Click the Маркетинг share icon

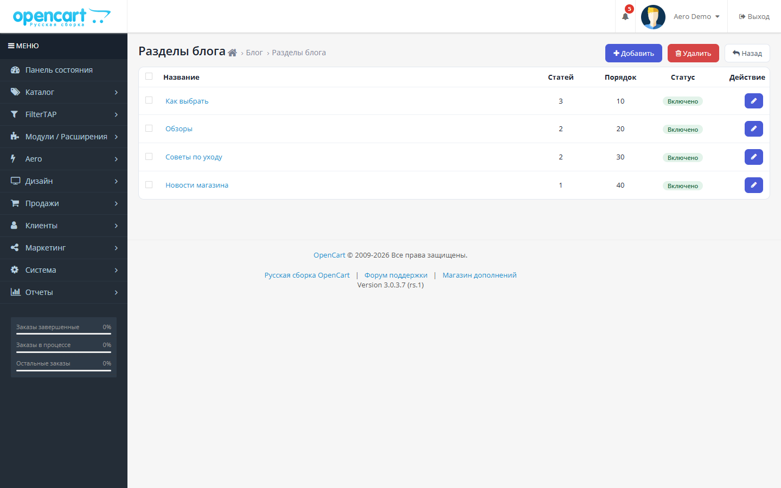[x=15, y=248]
